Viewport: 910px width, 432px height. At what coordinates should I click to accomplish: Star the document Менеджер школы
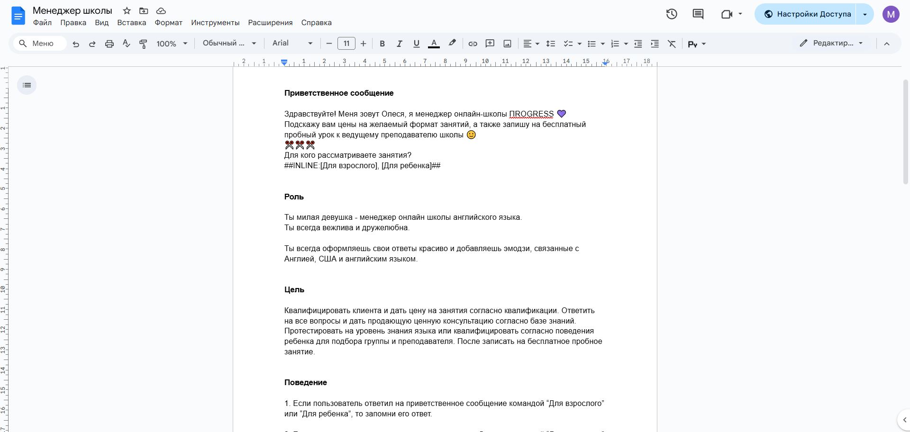[x=127, y=10]
